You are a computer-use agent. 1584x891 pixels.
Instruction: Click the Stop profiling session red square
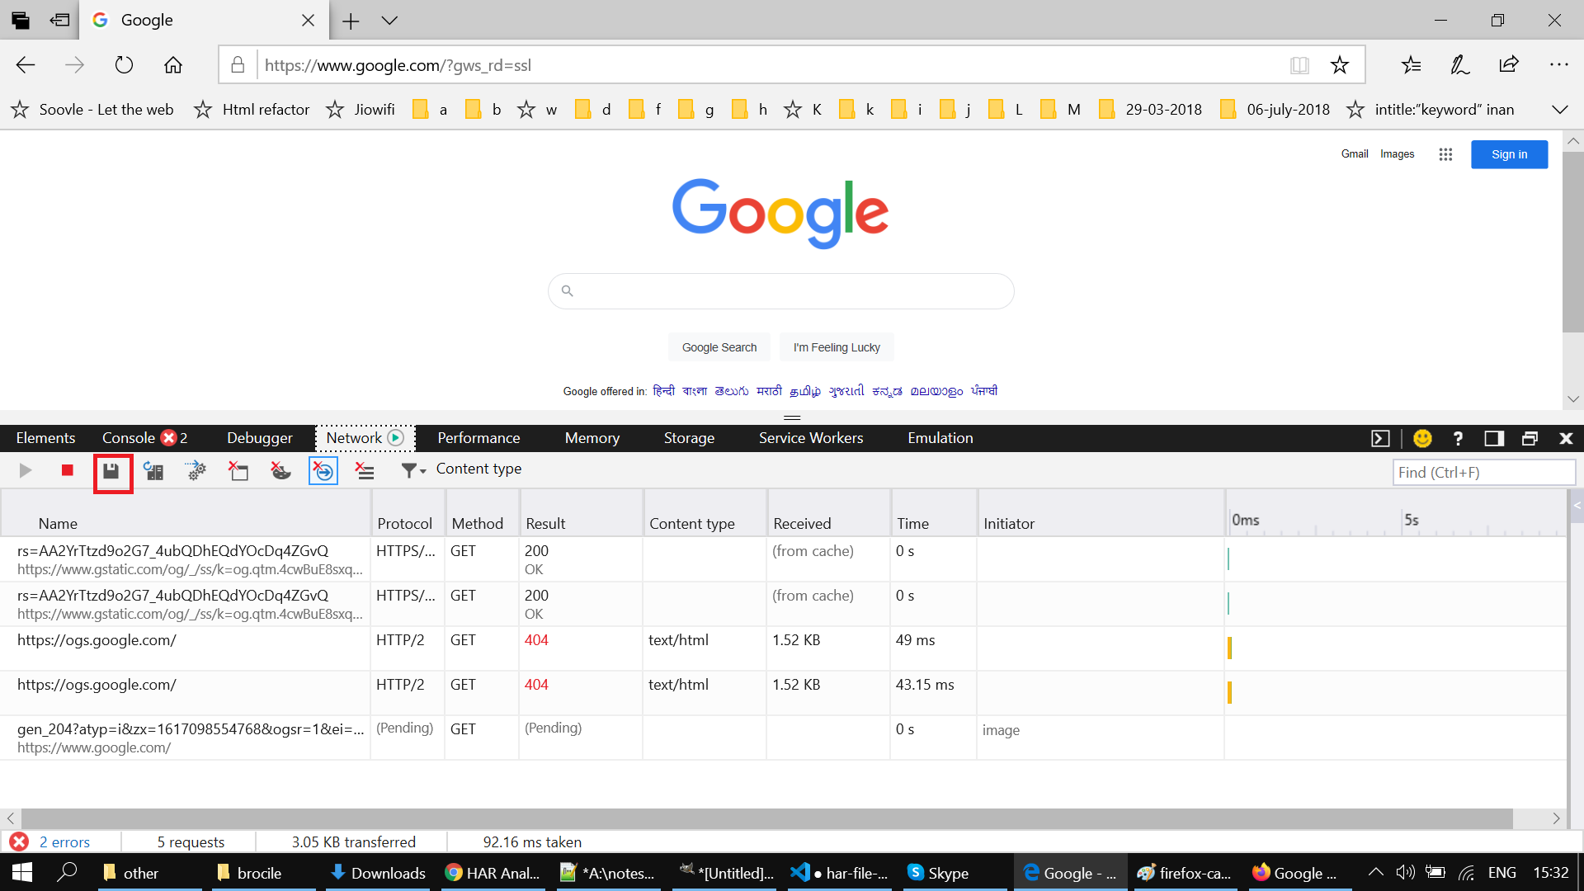[68, 470]
